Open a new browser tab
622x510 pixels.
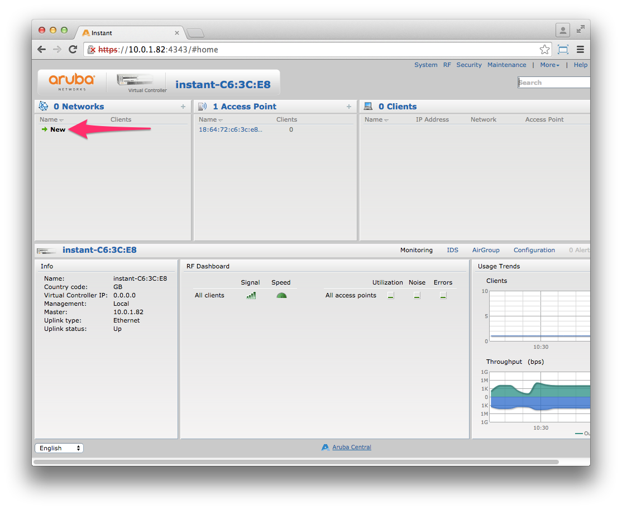point(195,33)
